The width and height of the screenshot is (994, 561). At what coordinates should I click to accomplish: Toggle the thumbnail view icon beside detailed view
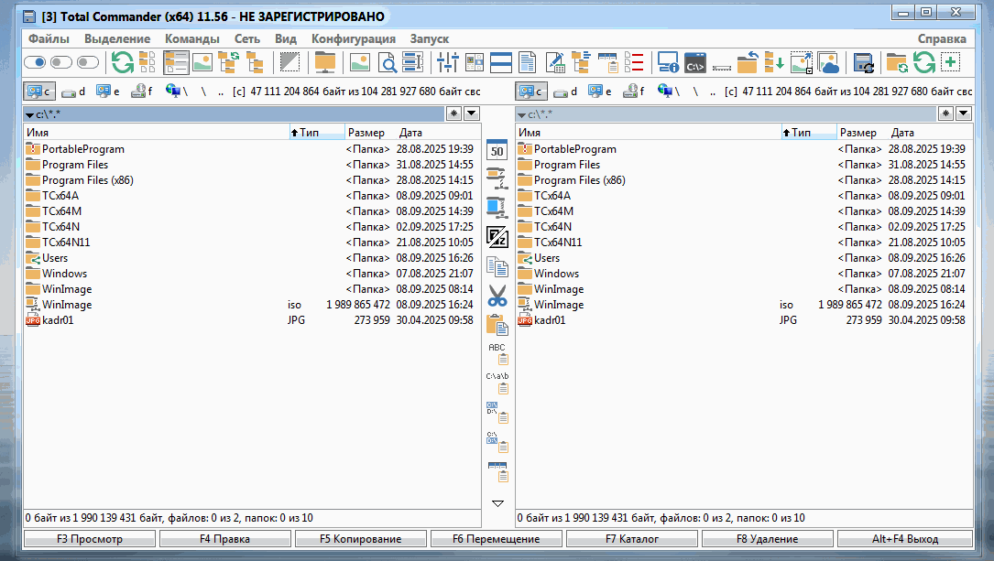pyautogui.click(x=202, y=62)
